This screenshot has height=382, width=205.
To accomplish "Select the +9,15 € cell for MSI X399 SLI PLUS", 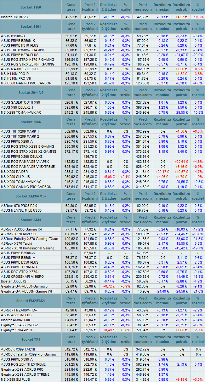I will point(181,380).
